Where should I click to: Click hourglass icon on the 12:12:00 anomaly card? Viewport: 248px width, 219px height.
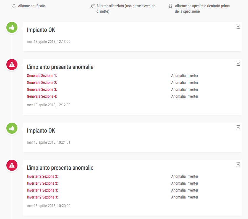(238, 64)
